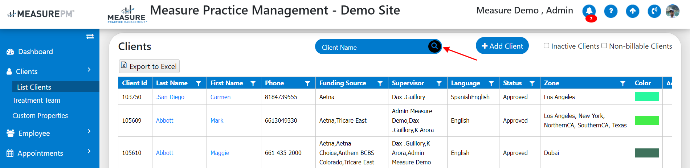Viewport: 690px width, 168px height.
Task: Click the search magnifier button
Action: [434, 46]
